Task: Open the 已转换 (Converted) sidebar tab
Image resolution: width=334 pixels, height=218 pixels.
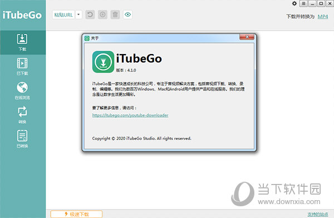Action: (x=22, y=139)
